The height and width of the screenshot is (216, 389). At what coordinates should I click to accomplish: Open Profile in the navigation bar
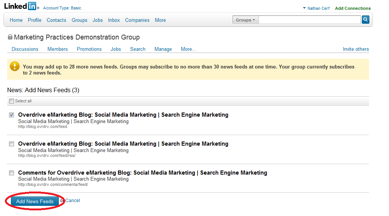point(34,20)
